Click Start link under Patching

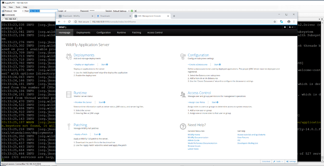(97, 134)
